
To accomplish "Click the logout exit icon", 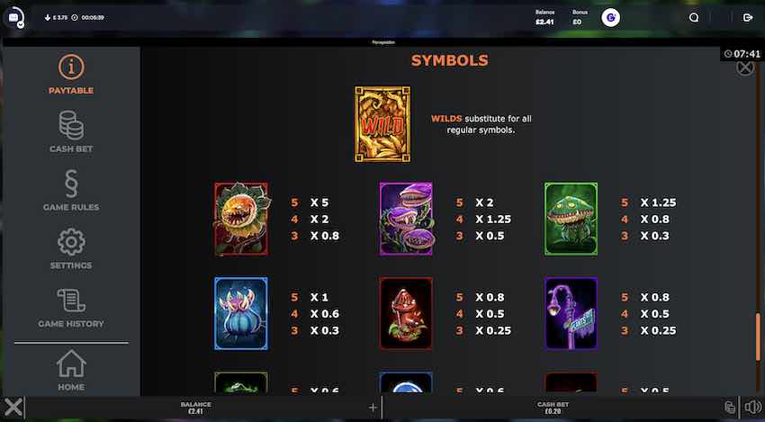I will tap(748, 18).
